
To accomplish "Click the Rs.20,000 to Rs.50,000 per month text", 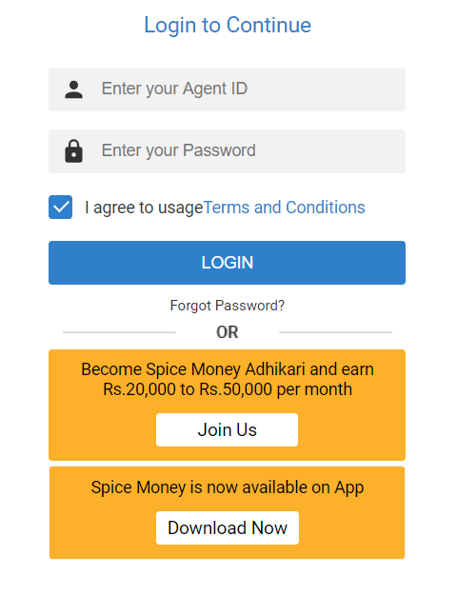I will (x=228, y=389).
